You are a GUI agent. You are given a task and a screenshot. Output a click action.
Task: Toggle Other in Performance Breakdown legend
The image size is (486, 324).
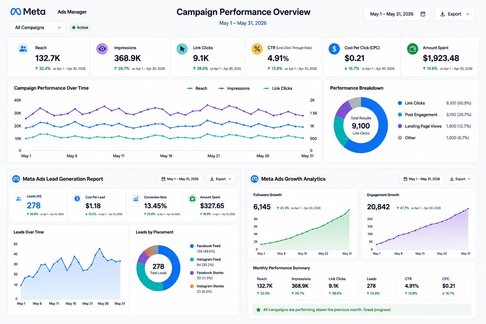407,138
